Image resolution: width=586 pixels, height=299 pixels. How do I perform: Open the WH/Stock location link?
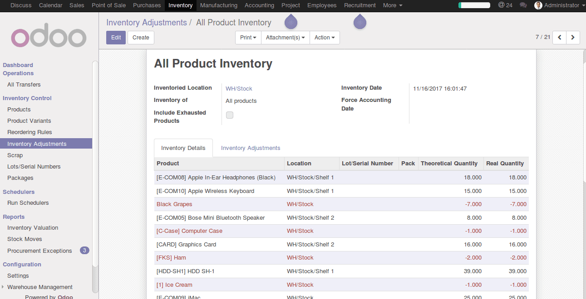tap(239, 89)
